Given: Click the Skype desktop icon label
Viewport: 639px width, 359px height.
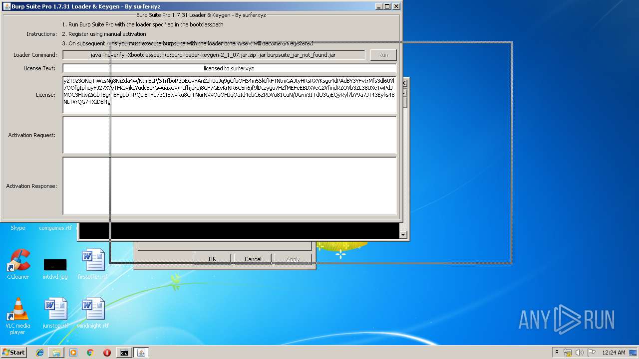Looking at the screenshot, I should [18, 228].
